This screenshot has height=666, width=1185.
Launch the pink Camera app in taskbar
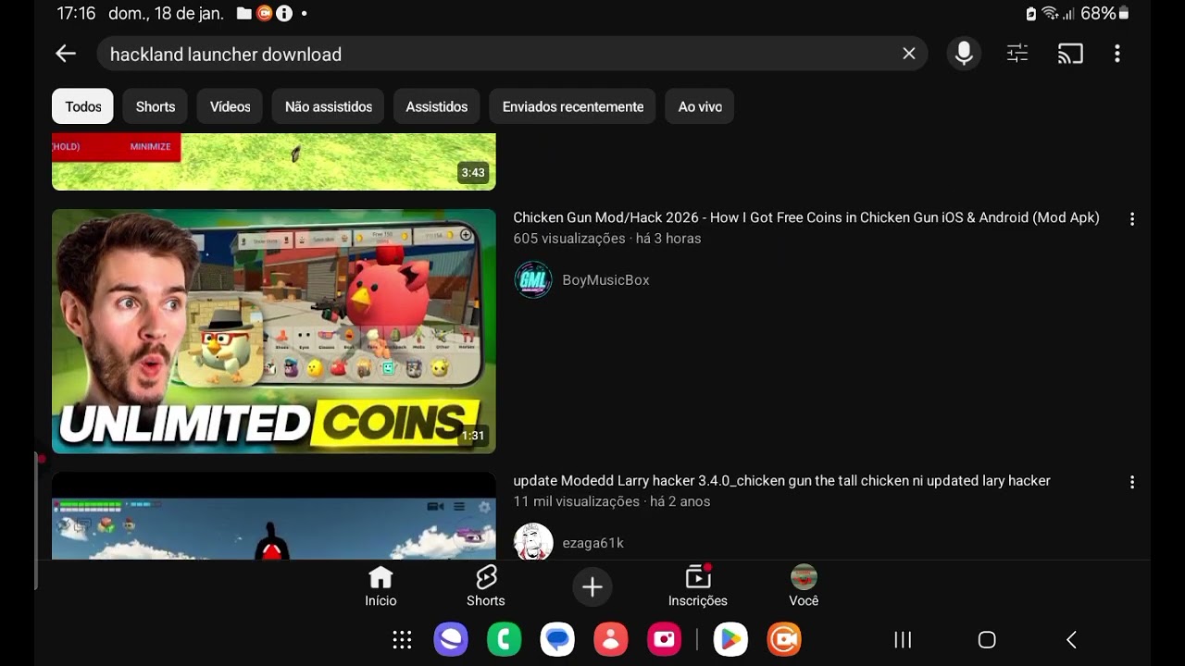(x=664, y=639)
